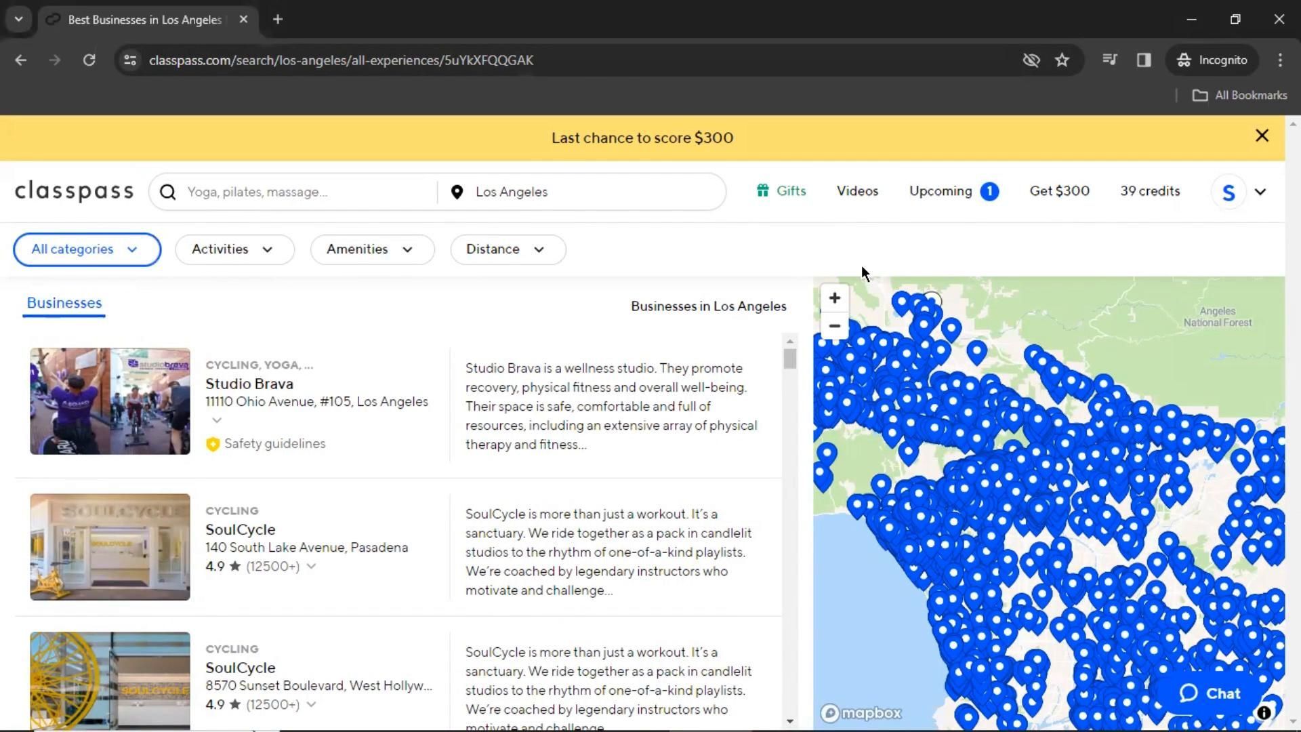
Task: Click the location pin icon beside Los Angeles
Action: pos(457,192)
